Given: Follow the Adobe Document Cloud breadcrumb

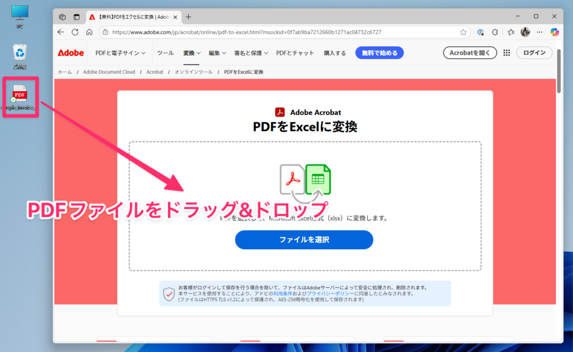Looking at the screenshot, I should point(109,72).
